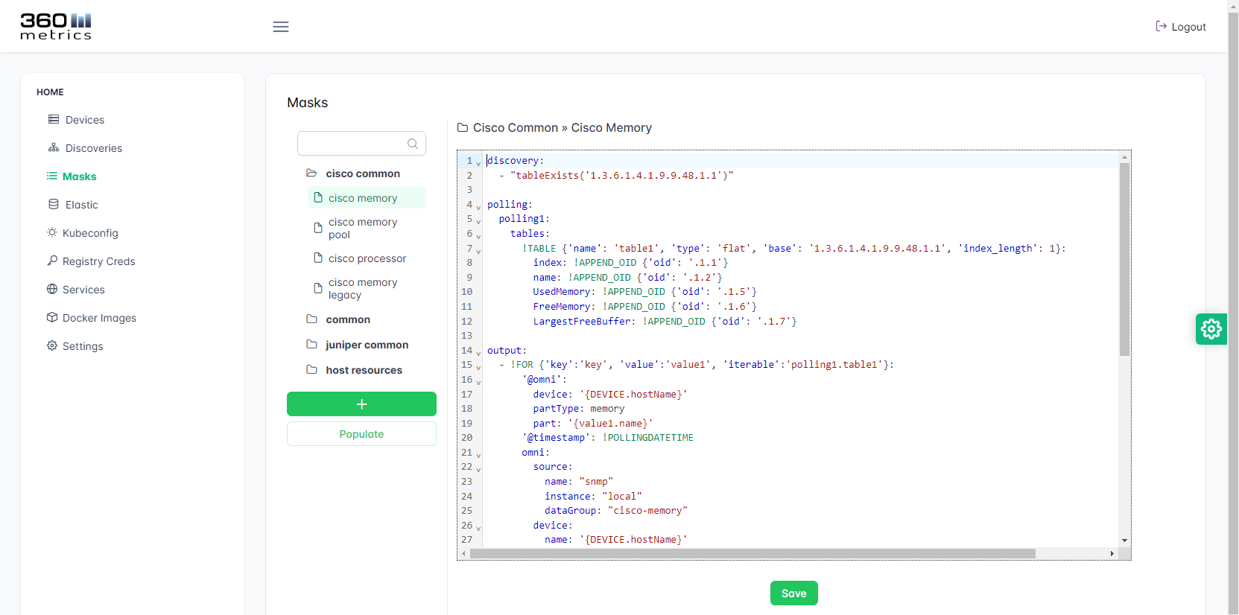Click the green plus add button
Viewport: 1239px width, 615px height.
point(361,404)
